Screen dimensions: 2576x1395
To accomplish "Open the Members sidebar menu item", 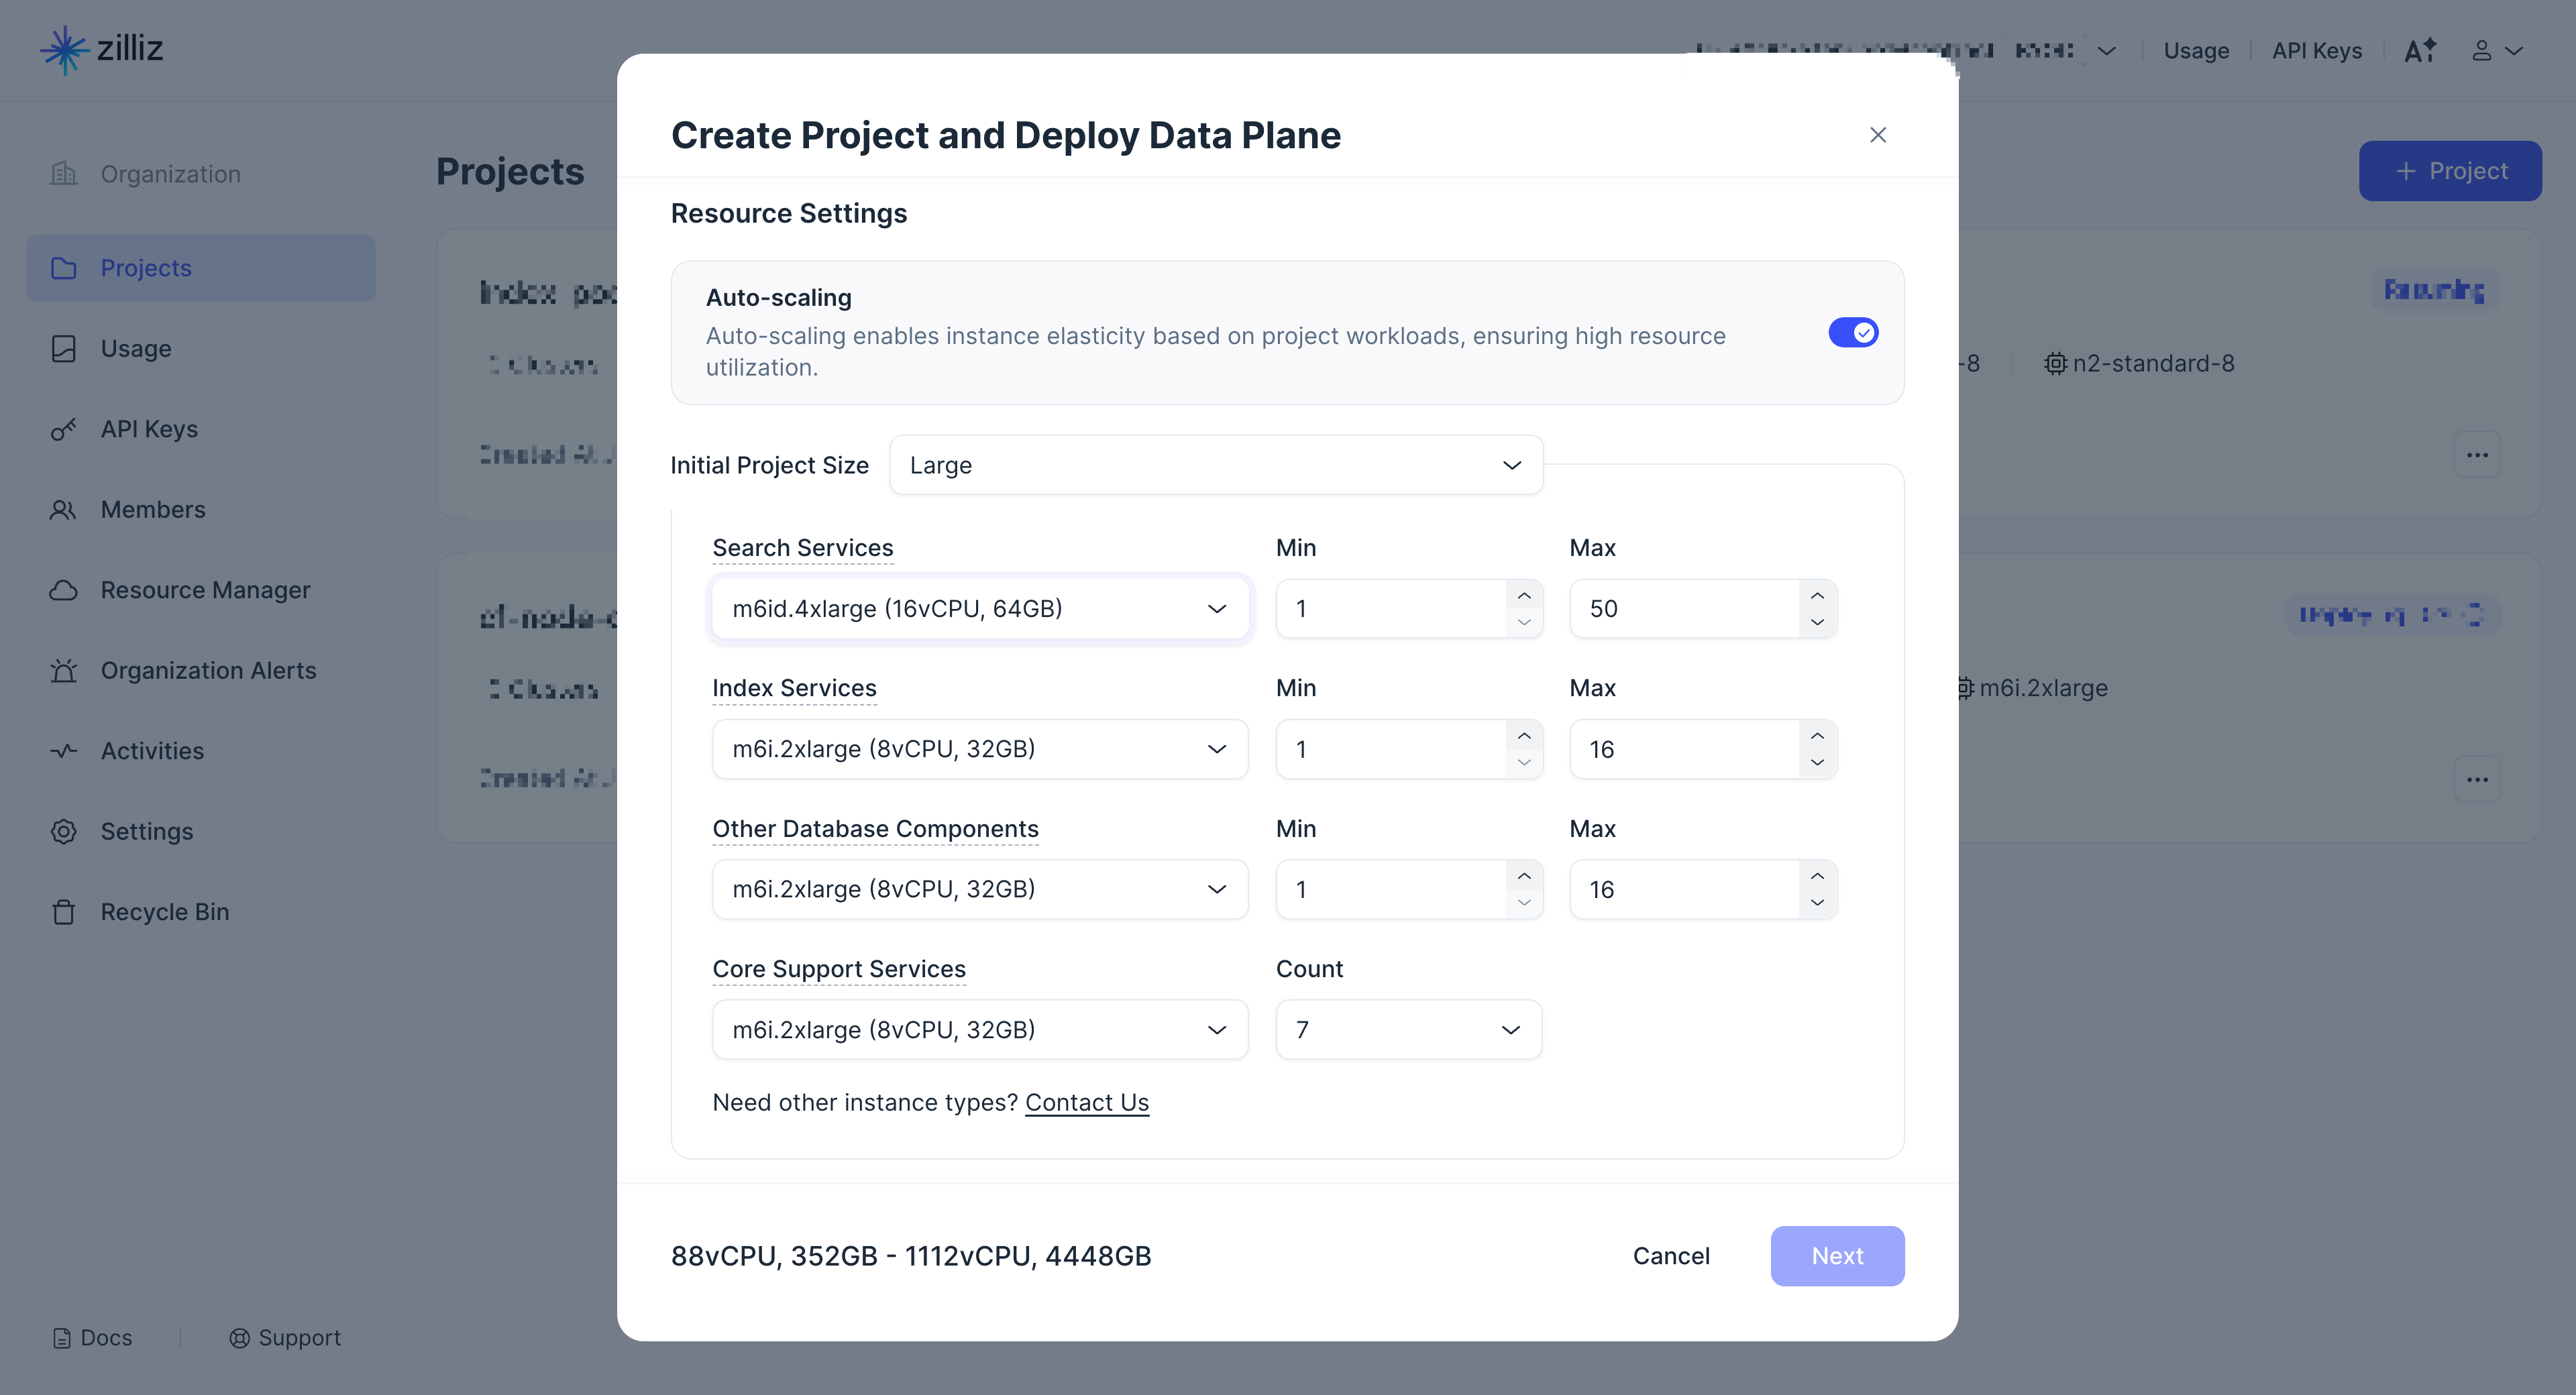I will (x=153, y=510).
